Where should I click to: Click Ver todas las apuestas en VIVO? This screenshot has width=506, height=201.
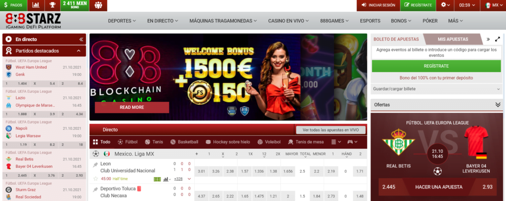(331, 130)
